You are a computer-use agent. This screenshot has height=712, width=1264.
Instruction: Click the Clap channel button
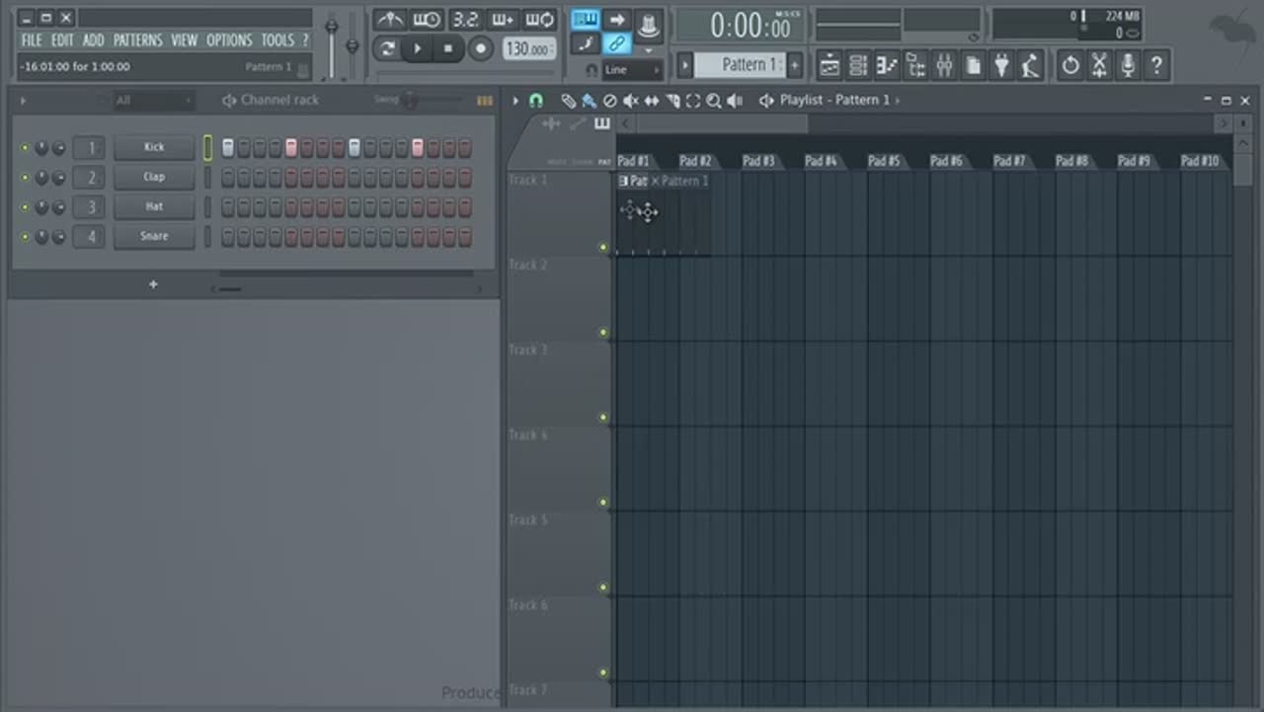[154, 177]
